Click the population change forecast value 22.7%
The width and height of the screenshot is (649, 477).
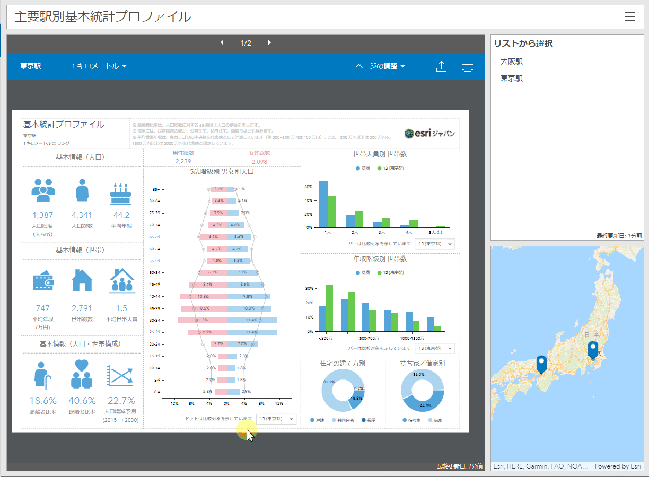(121, 401)
